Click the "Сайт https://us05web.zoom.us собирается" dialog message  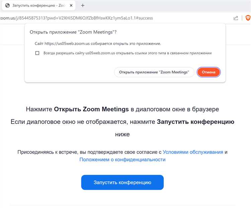[x=98, y=43]
